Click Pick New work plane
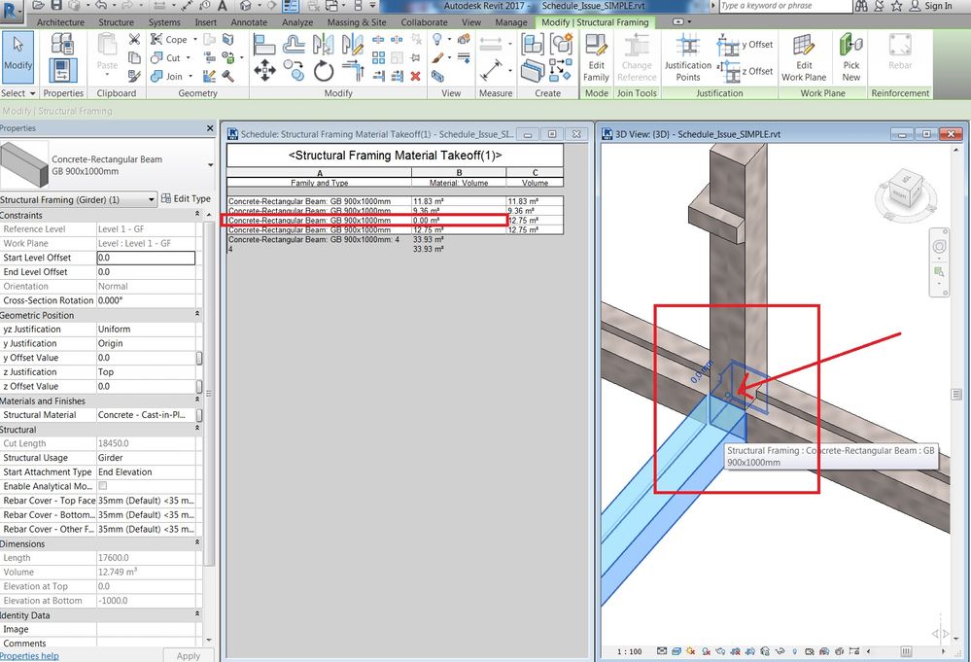This screenshot has width=971, height=662. pos(850,57)
